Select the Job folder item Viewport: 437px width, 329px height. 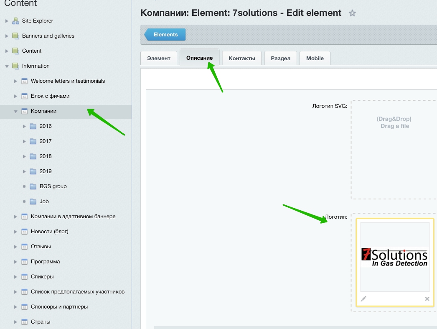pos(44,201)
